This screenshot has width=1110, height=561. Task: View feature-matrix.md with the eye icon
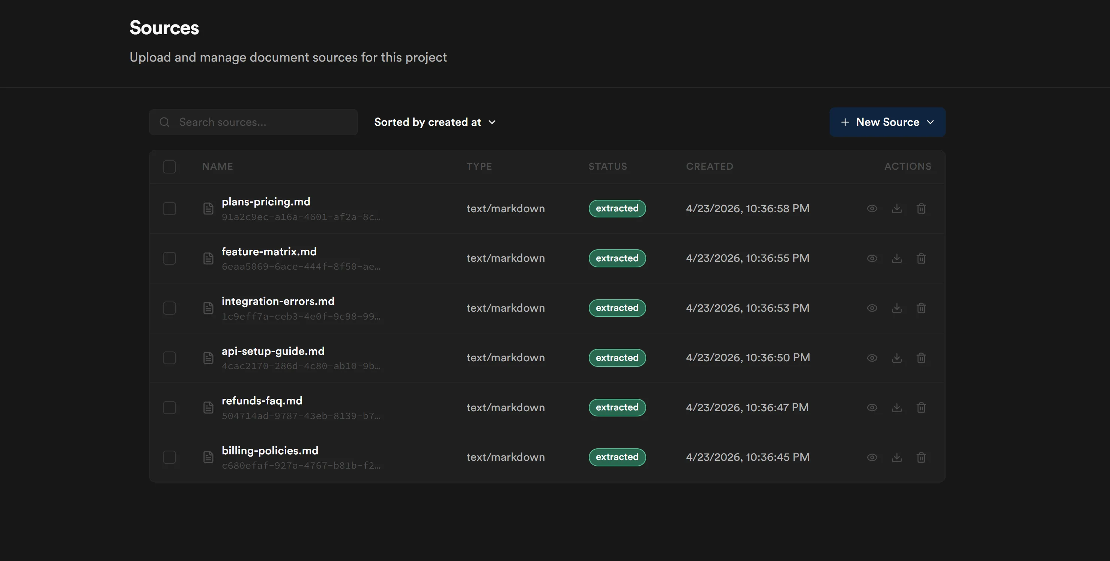coord(872,258)
